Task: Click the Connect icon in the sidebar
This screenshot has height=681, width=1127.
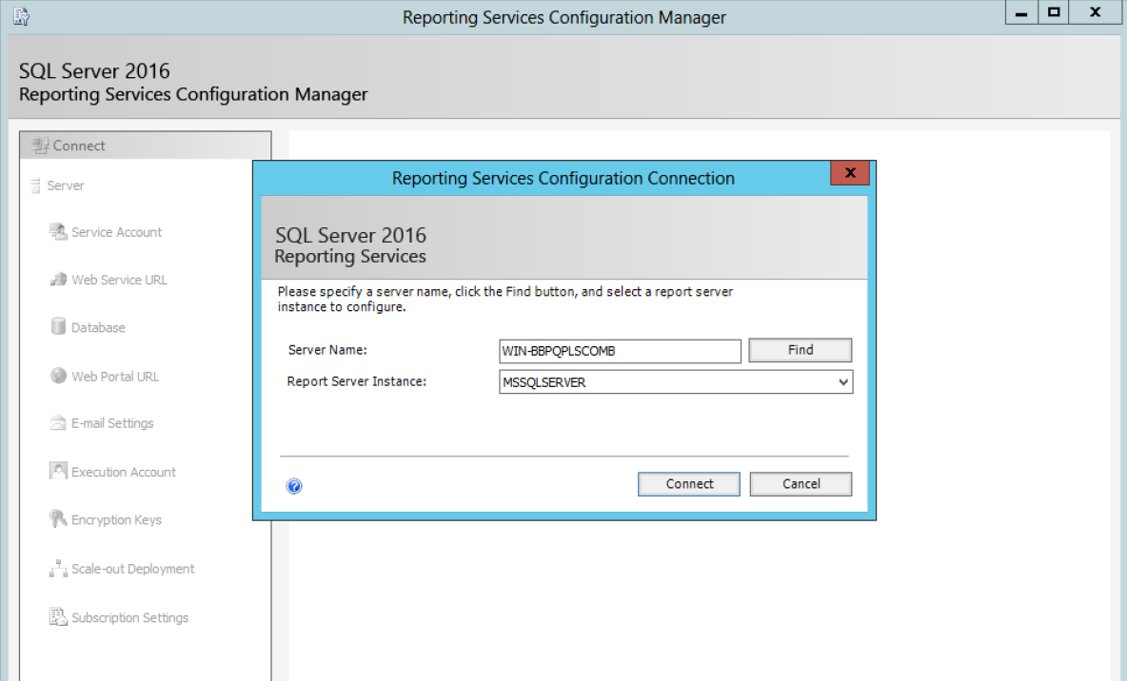Action: [40, 146]
